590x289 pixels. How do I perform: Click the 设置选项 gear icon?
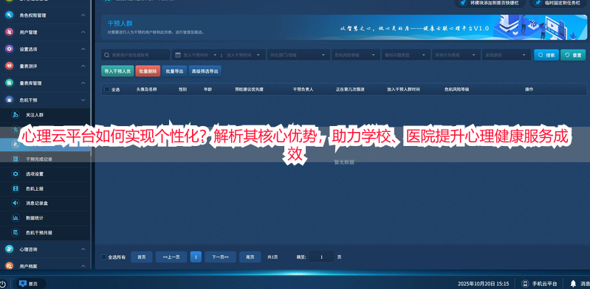tap(9, 49)
